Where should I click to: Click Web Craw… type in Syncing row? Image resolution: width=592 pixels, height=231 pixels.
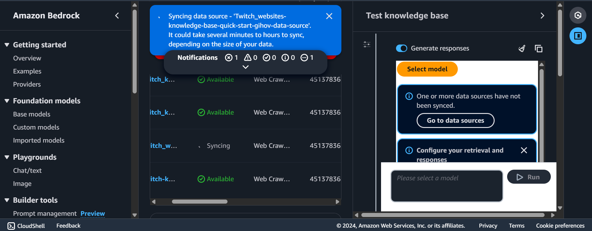(x=272, y=146)
